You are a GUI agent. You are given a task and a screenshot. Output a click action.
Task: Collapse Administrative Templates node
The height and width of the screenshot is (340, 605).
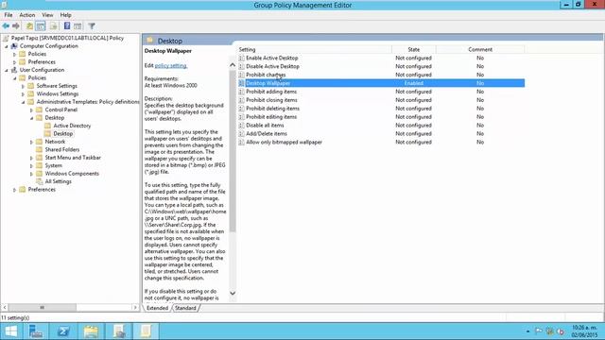click(23, 102)
